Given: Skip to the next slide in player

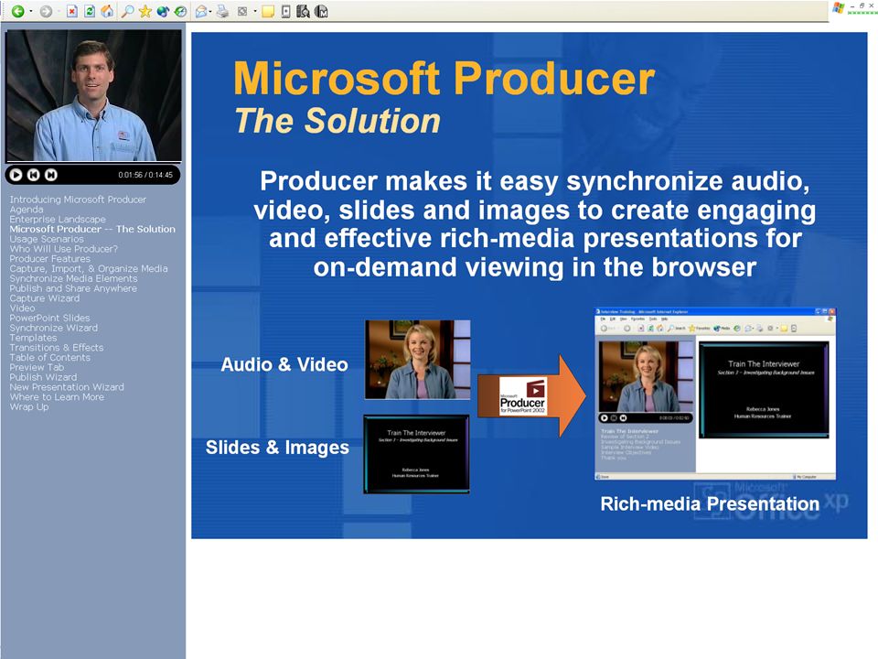Looking at the screenshot, I should click(x=50, y=175).
